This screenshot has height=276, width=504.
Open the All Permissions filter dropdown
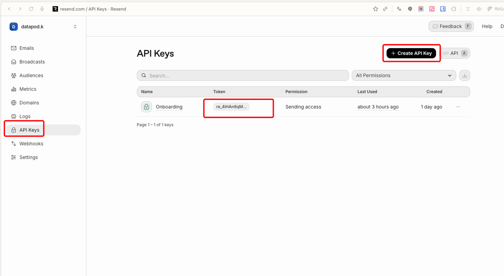[x=404, y=75]
